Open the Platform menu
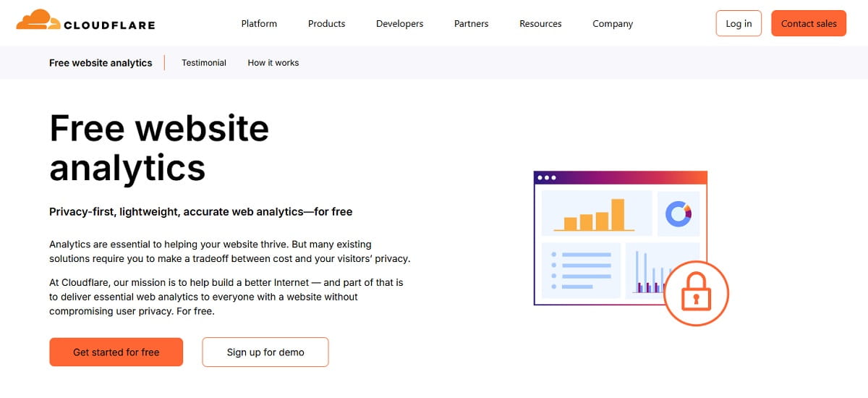This screenshot has height=398, width=868. click(x=259, y=23)
